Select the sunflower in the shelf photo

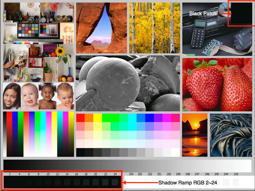pos(60,51)
